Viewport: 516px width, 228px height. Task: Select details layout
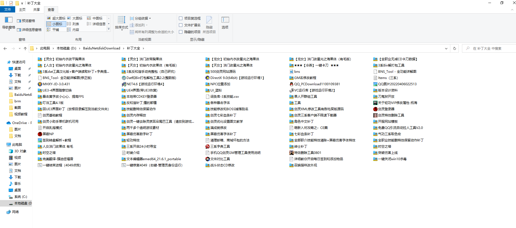pyautogui.click(x=96, y=24)
